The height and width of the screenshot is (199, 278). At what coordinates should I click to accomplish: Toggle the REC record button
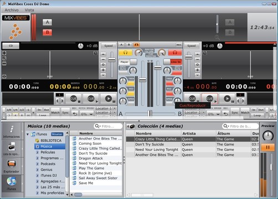(179, 45)
